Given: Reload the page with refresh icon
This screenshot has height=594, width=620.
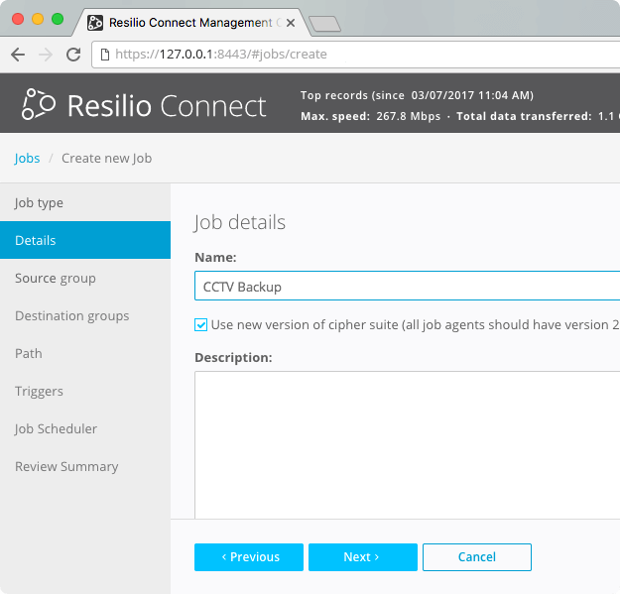Looking at the screenshot, I should (73, 55).
